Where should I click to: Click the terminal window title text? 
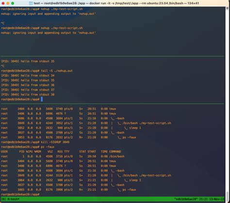[116, 3]
